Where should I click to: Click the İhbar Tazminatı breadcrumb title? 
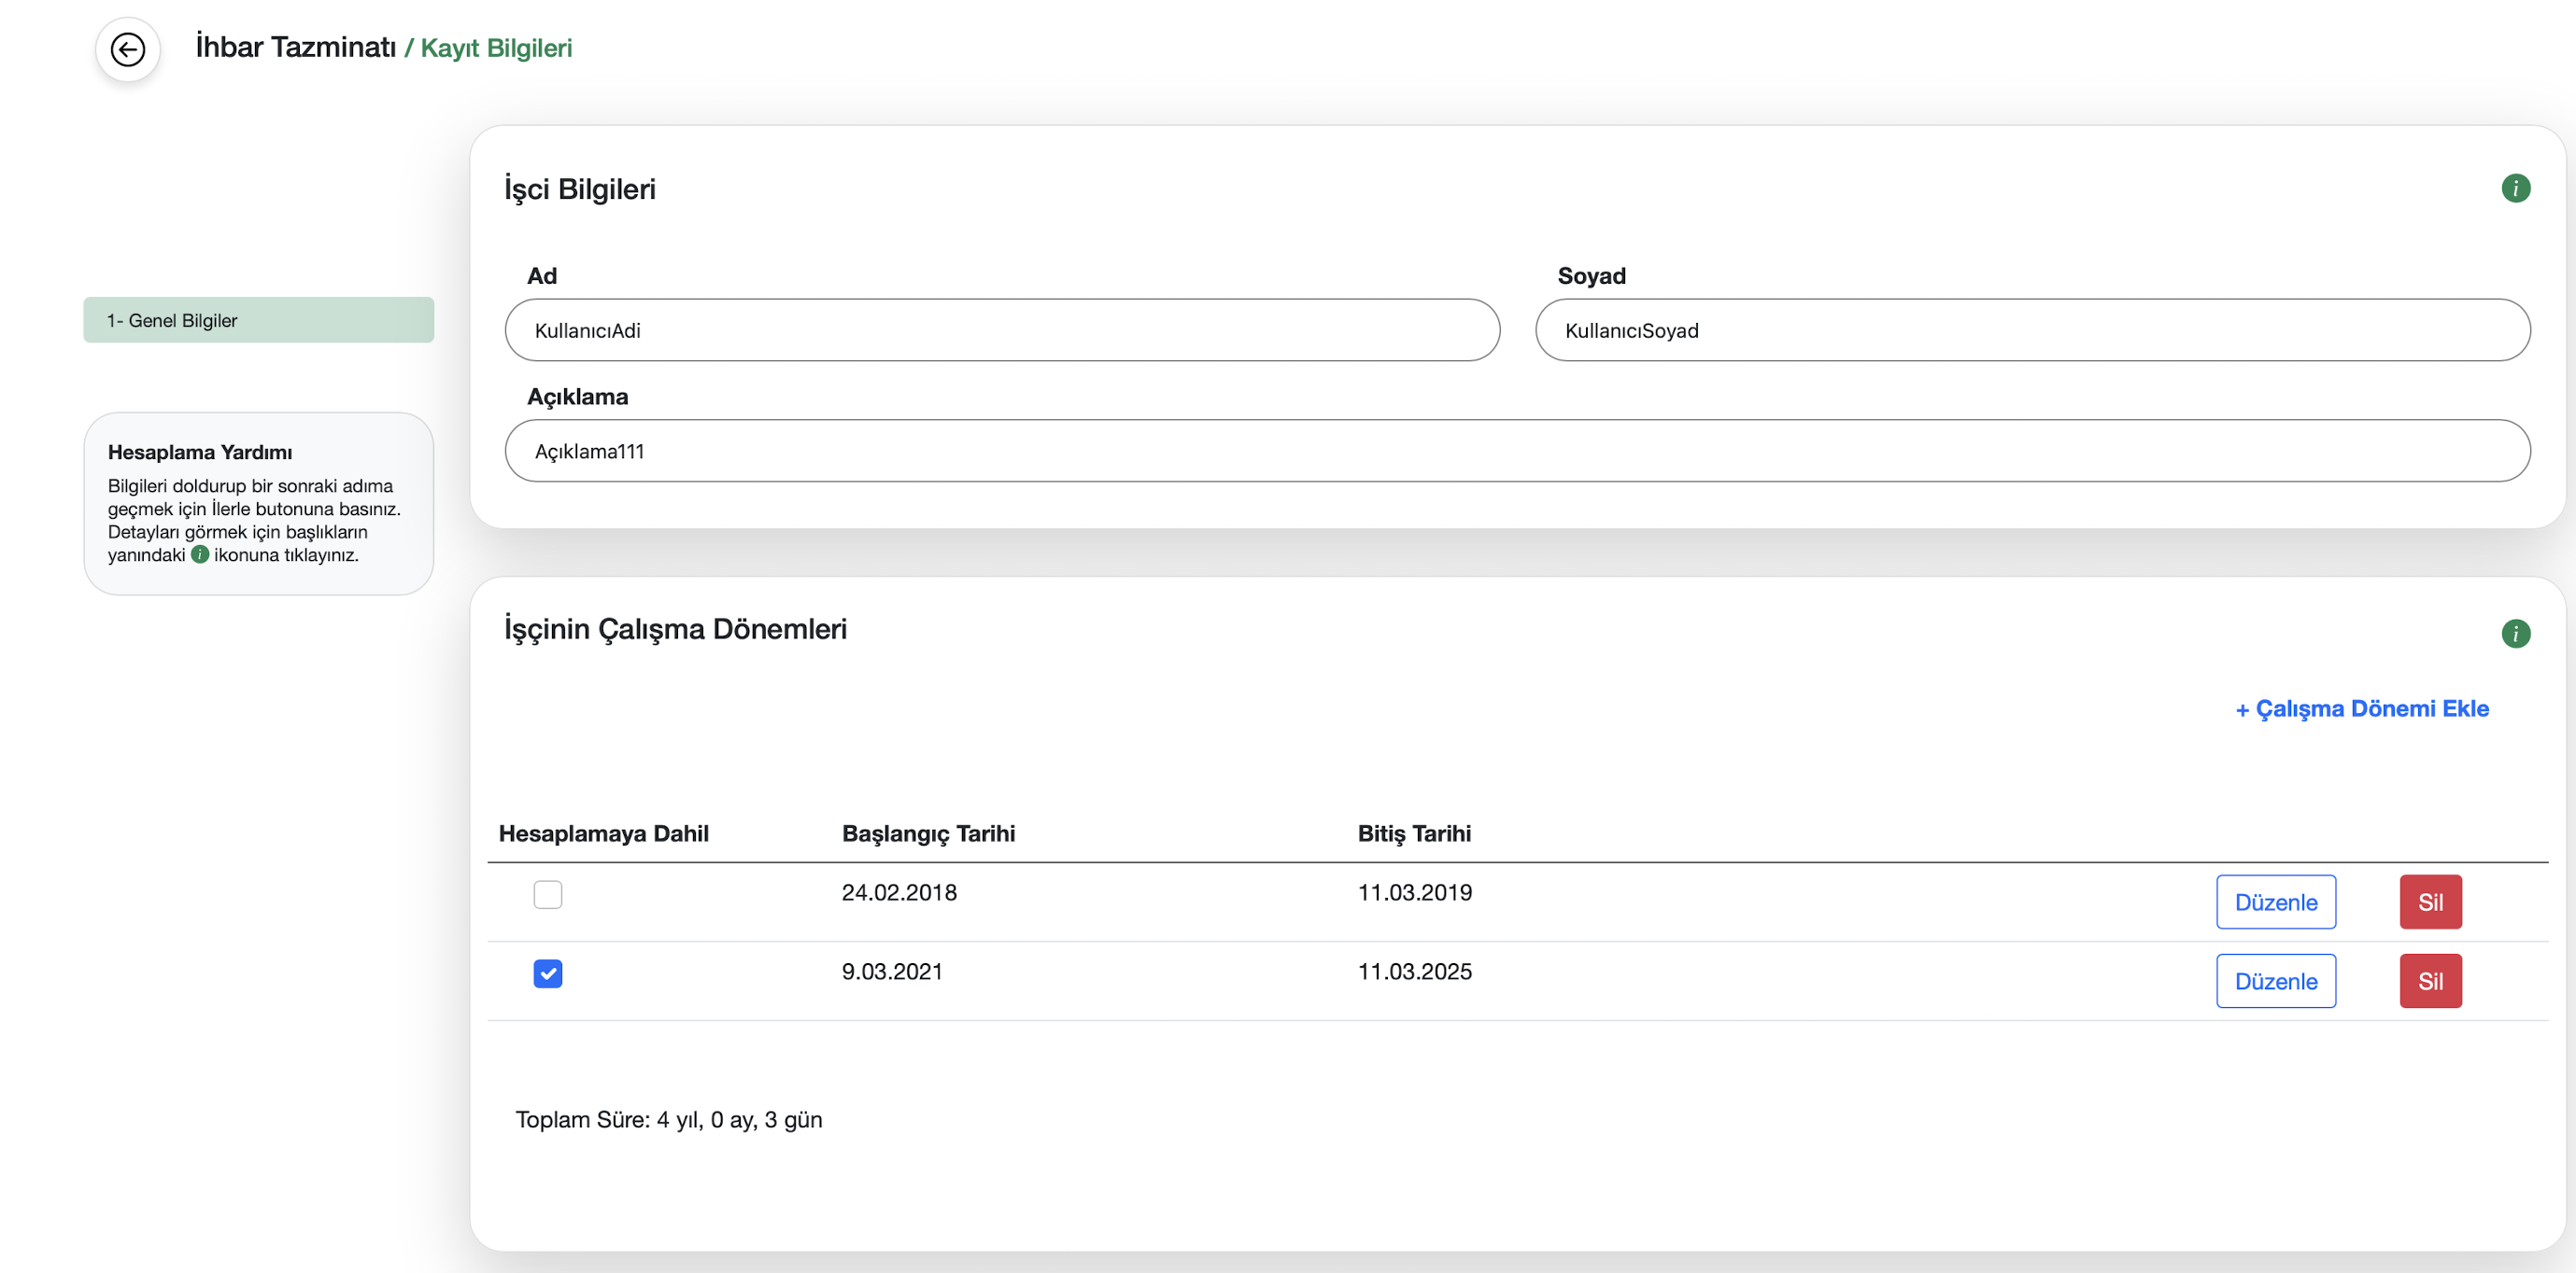tap(296, 47)
